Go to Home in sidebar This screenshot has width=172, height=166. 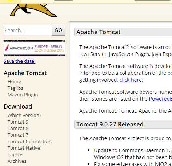pyautogui.click(x=15, y=81)
